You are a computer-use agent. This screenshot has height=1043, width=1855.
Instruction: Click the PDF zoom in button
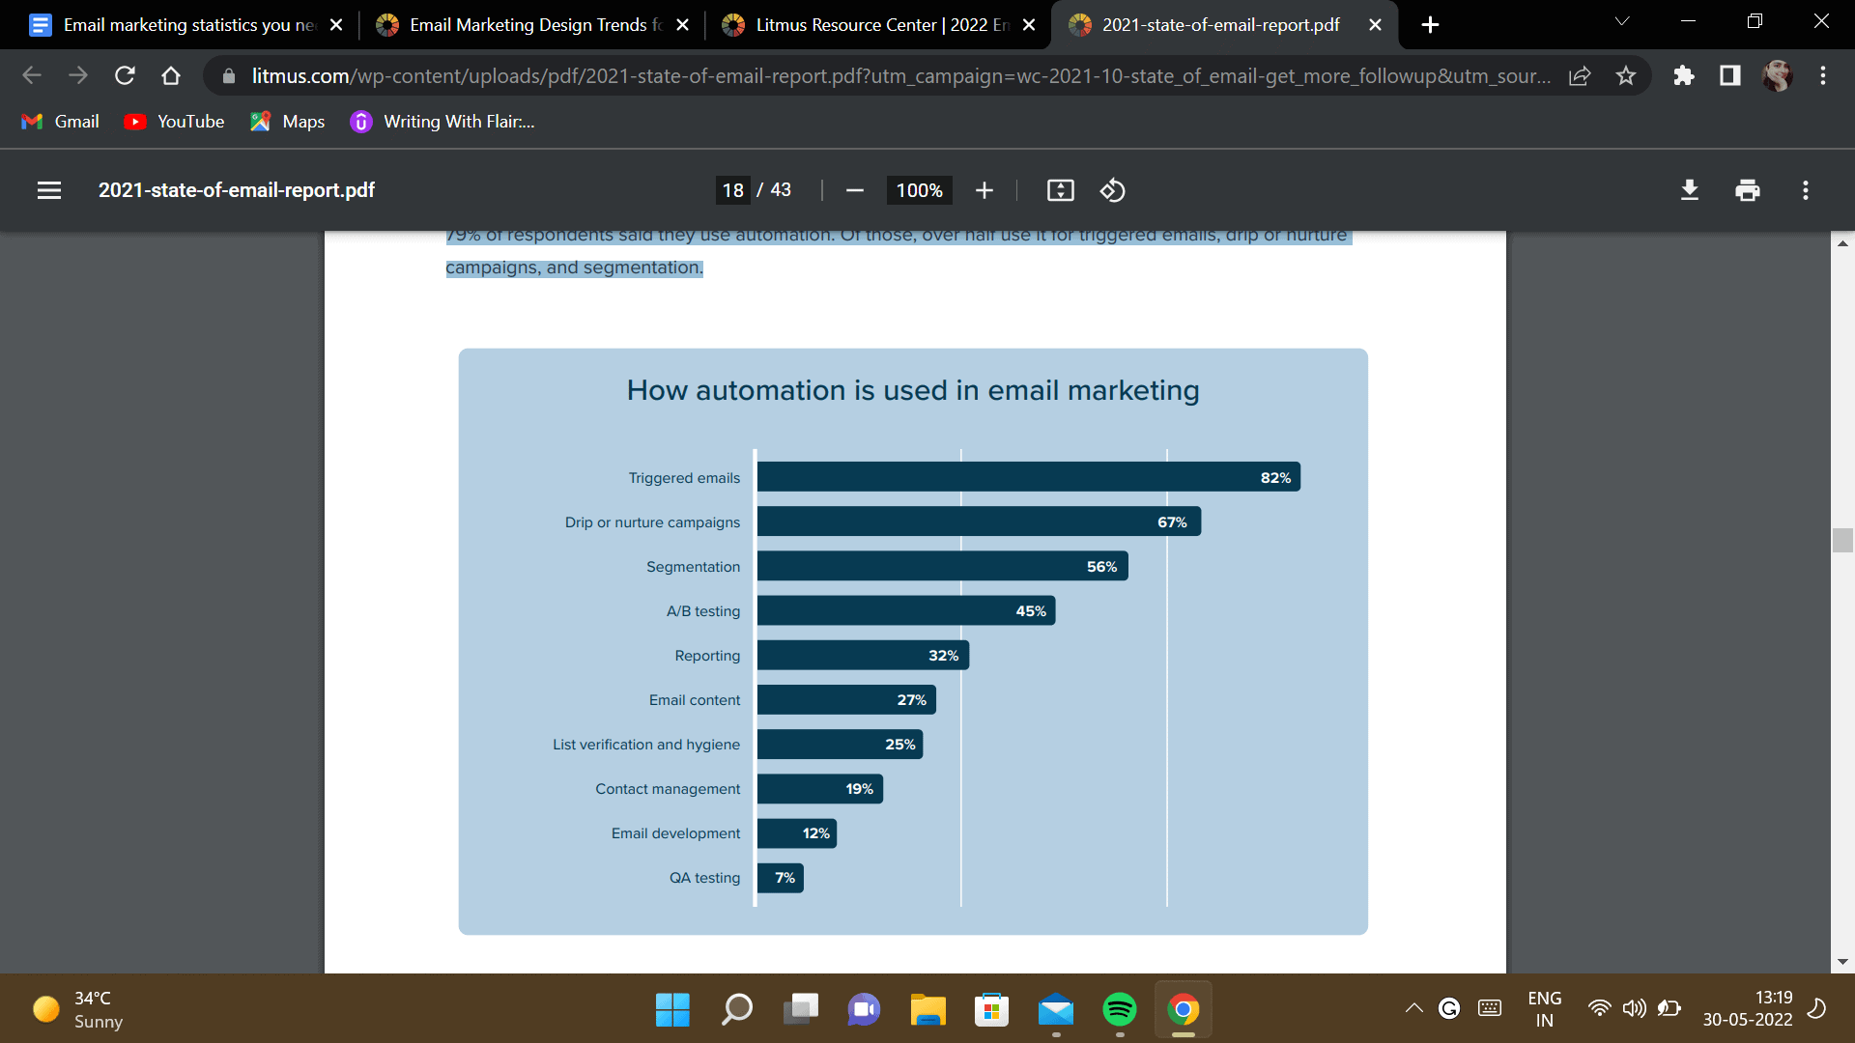click(x=984, y=190)
